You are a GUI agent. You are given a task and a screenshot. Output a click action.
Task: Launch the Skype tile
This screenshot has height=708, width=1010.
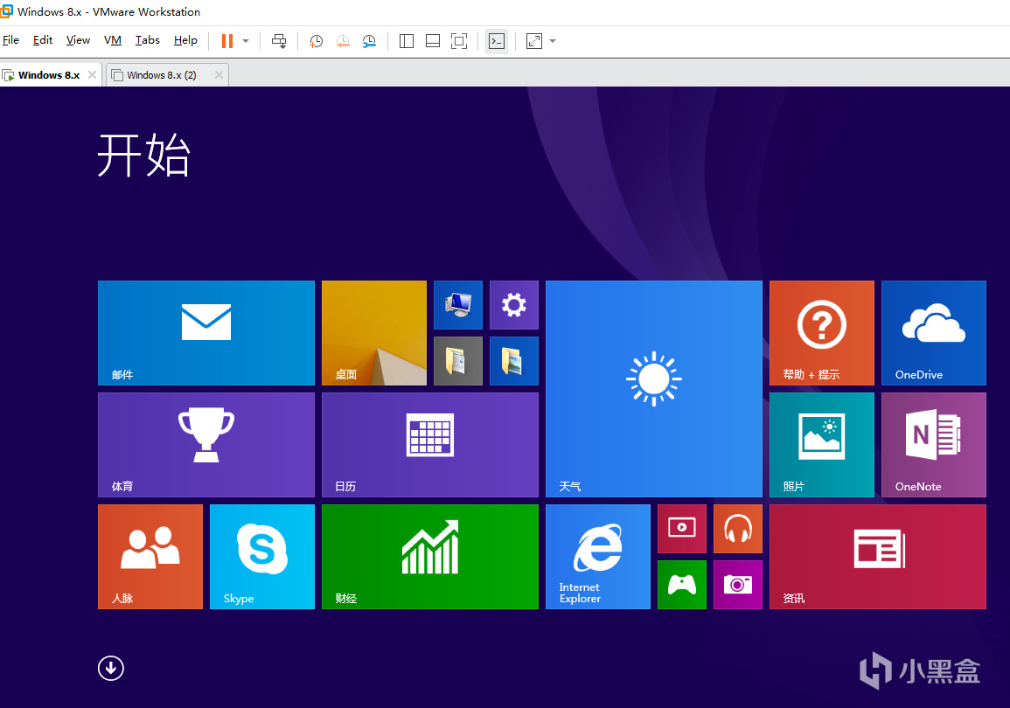(262, 557)
